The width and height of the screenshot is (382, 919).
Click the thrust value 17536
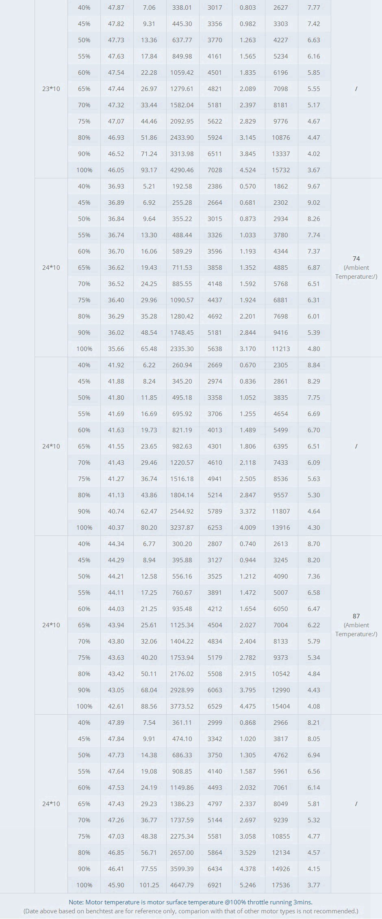pyautogui.click(x=281, y=885)
